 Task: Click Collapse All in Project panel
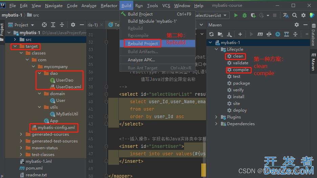(62, 25)
